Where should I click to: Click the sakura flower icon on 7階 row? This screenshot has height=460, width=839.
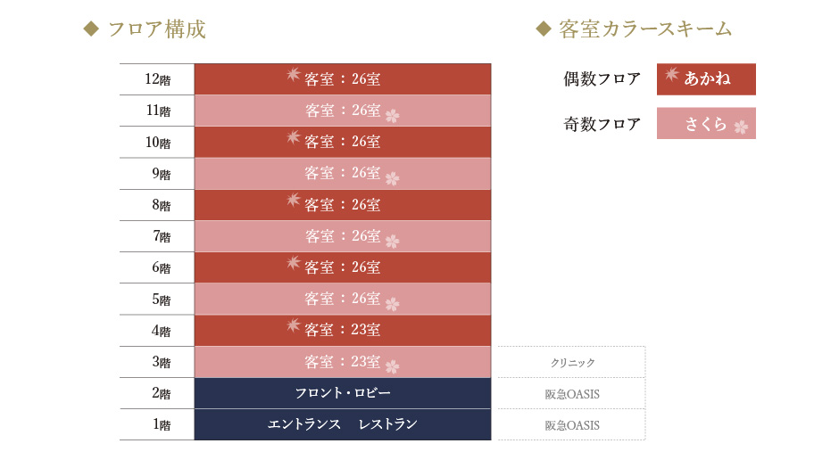click(x=392, y=241)
